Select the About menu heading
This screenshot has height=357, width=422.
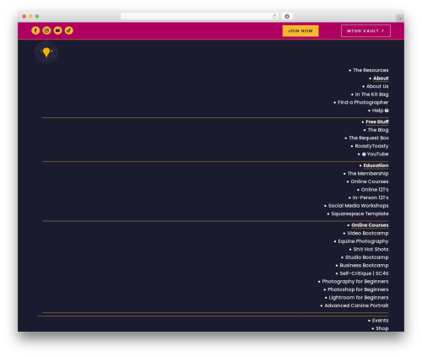[381, 78]
